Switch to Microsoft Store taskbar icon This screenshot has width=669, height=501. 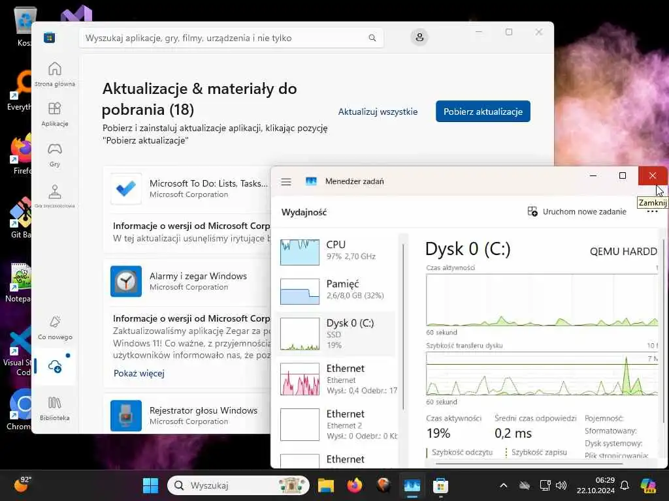pyautogui.click(x=440, y=485)
